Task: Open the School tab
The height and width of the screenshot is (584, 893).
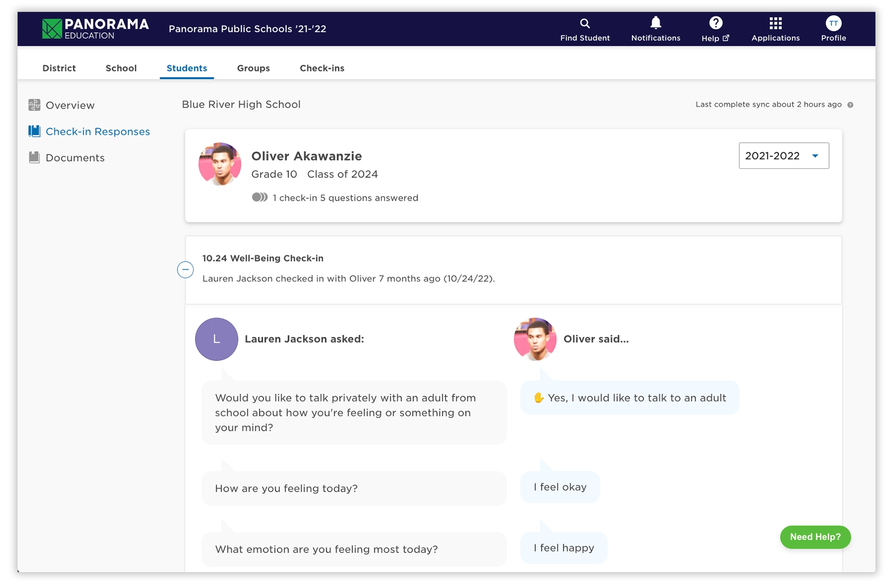Action: [121, 68]
